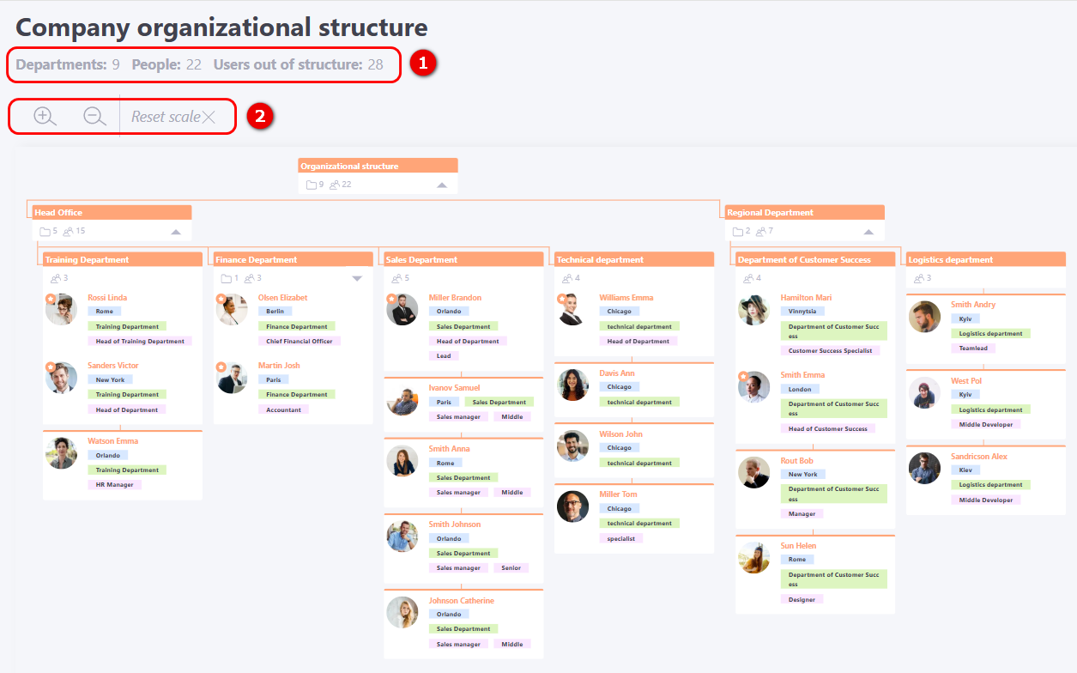Collapse the Organizational structure root node
Viewport: 1077px width, 673px height.
pyautogui.click(x=442, y=185)
